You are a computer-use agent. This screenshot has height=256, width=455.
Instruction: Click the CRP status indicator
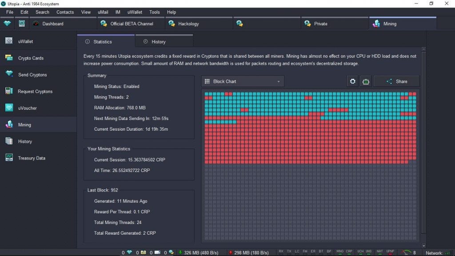(349, 252)
